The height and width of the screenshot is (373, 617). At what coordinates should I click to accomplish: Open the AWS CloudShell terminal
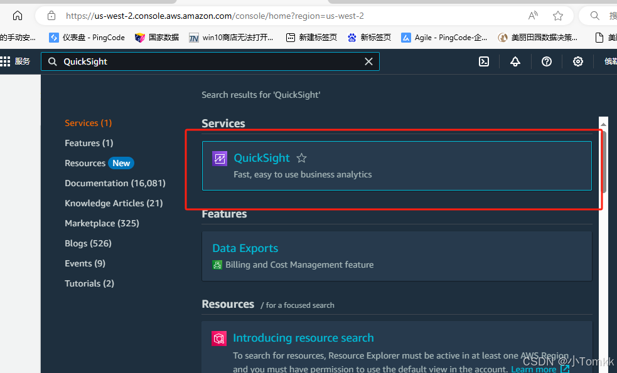coord(483,61)
